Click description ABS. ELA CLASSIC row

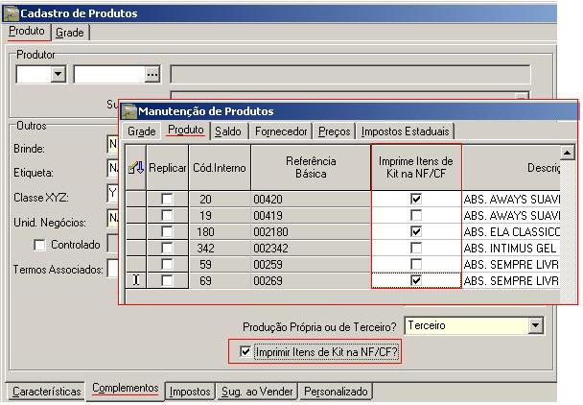click(x=511, y=232)
